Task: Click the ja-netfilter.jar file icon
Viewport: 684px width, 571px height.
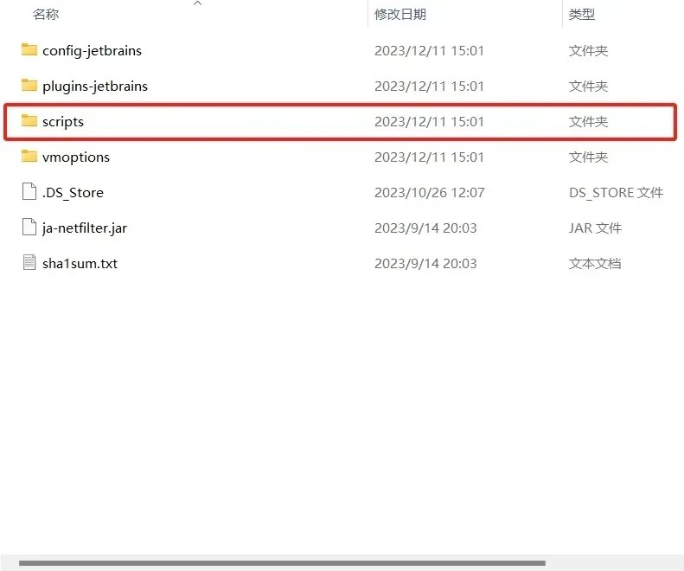Action: [x=29, y=228]
